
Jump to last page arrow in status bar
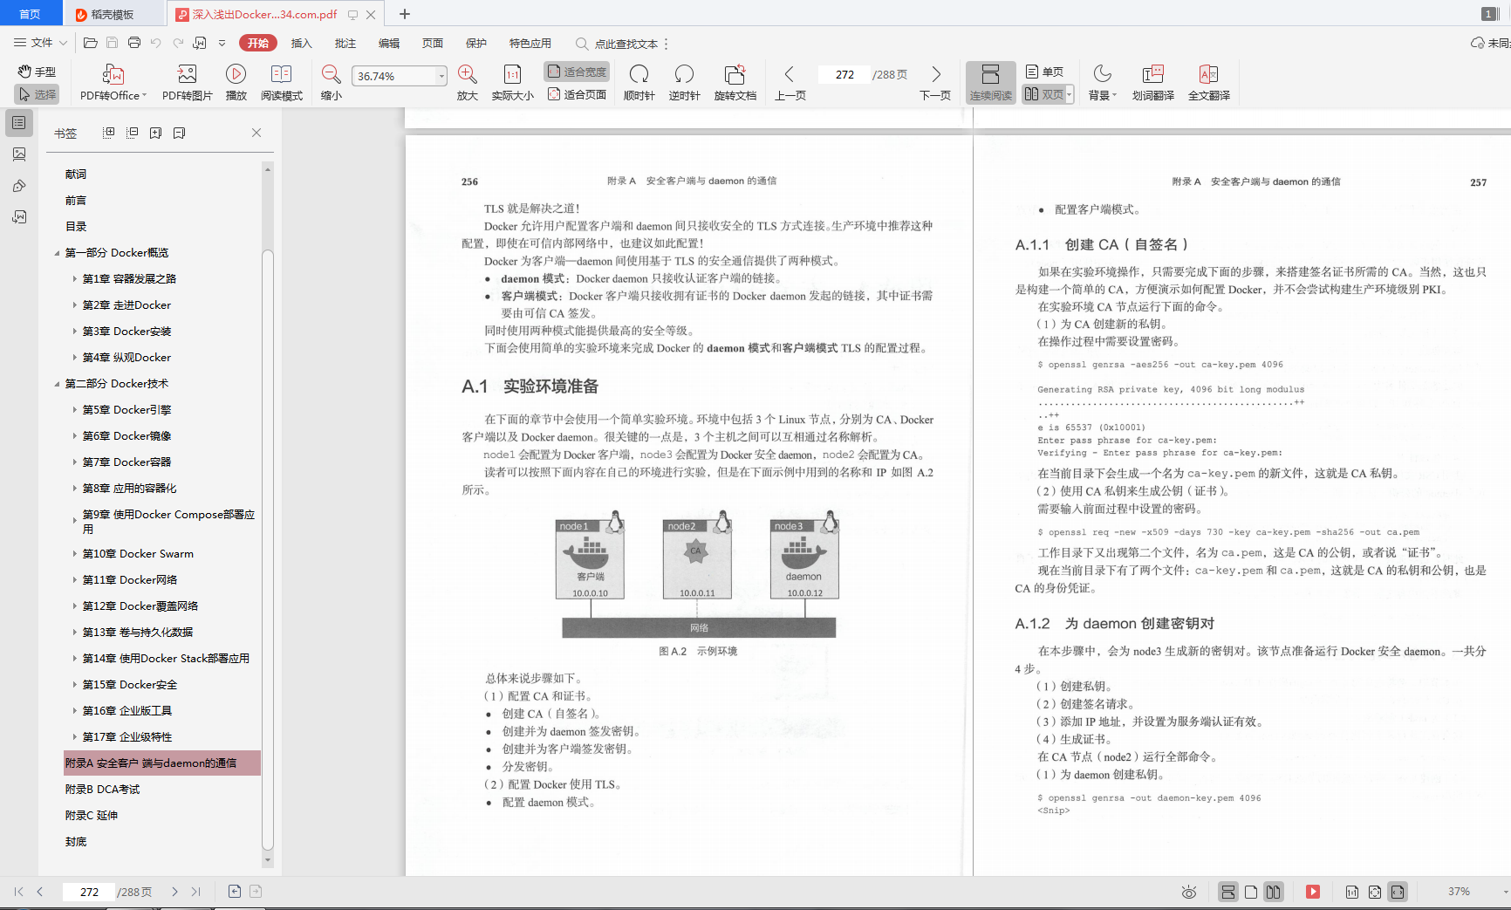pos(195,892)
